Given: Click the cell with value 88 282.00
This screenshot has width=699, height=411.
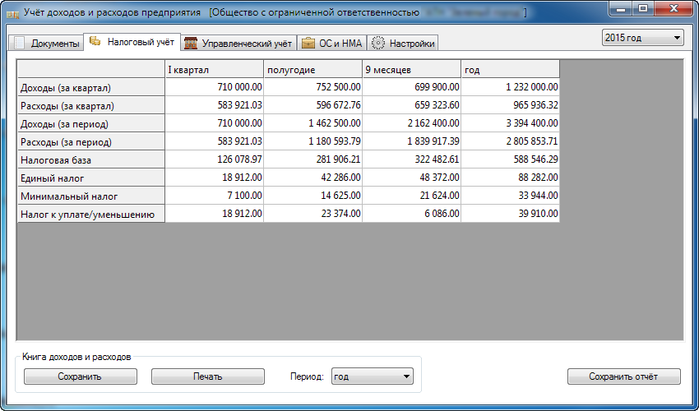Looking at the screenshot, I should [x=511, y=178].
